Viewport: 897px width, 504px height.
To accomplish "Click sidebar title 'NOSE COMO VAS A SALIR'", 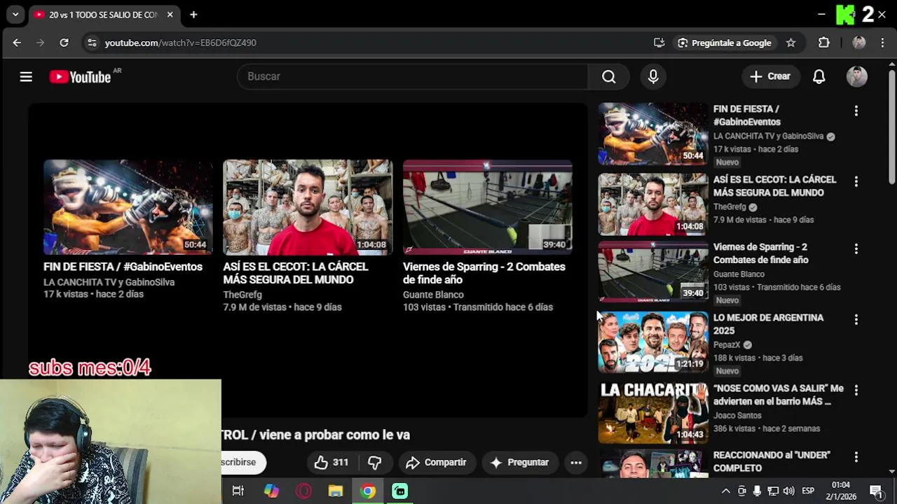I will coord(778,395).
